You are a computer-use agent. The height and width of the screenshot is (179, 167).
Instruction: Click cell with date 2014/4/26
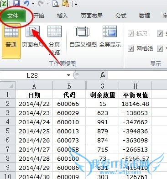tap(34, 140)
